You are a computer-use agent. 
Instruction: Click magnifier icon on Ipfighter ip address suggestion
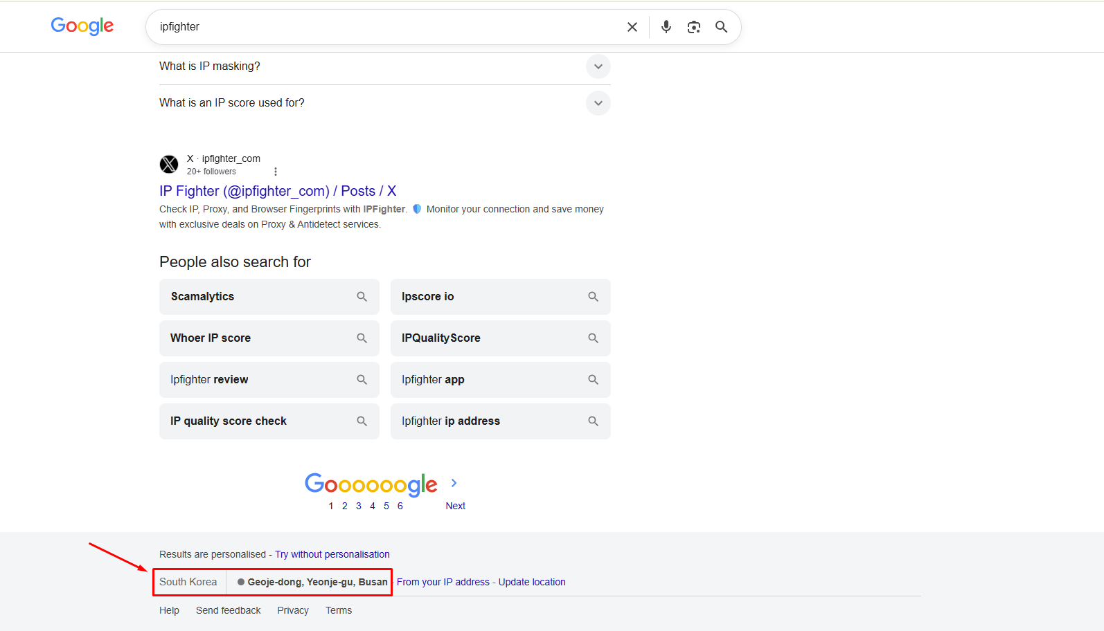pyautogui.click(x=593, y=421)
